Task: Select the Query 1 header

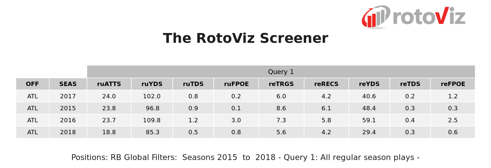Action: pyautogui.click(x=281, y=72)
